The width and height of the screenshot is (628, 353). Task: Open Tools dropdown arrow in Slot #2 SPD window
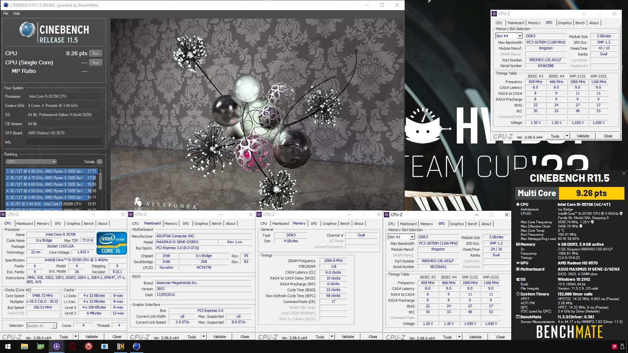[459, 337]
